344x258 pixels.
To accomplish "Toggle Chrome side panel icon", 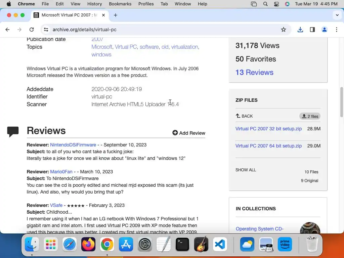I will (312, 30).
